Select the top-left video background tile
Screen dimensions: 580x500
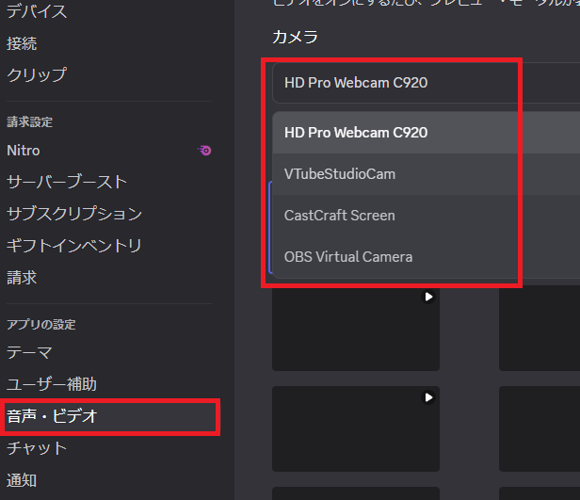tap(356, 328)
